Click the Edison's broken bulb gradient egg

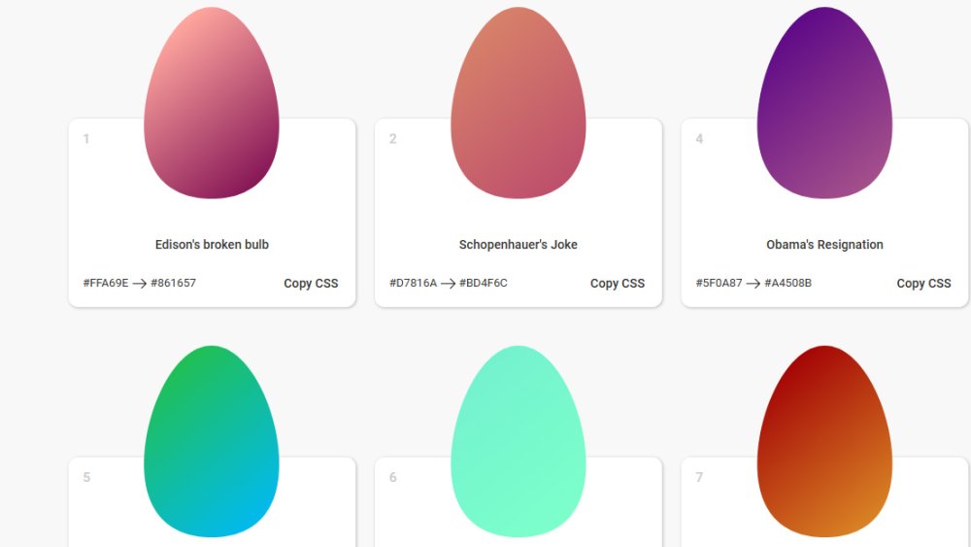click(x=211, y=103)
